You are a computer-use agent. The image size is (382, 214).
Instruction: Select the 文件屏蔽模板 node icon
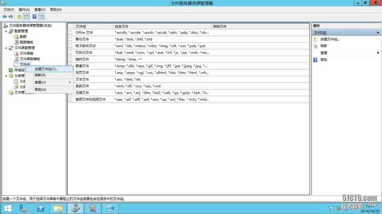pos(16,59)
